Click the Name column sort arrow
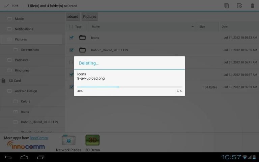Viewport: 259px width, 162px height. pyautogui.click(x=193, y=27)
